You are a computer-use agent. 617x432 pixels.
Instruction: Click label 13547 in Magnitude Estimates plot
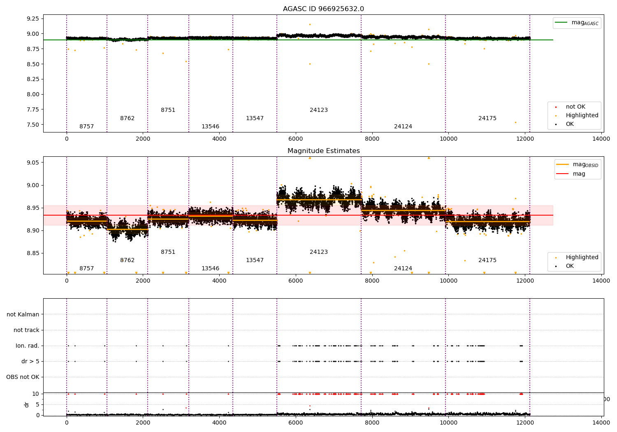click(x=255, y=260)
